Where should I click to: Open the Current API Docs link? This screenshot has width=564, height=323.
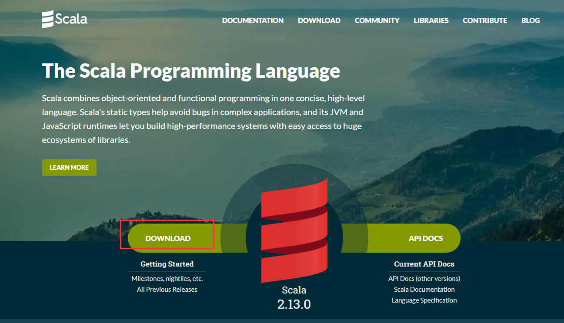[424, 264]
